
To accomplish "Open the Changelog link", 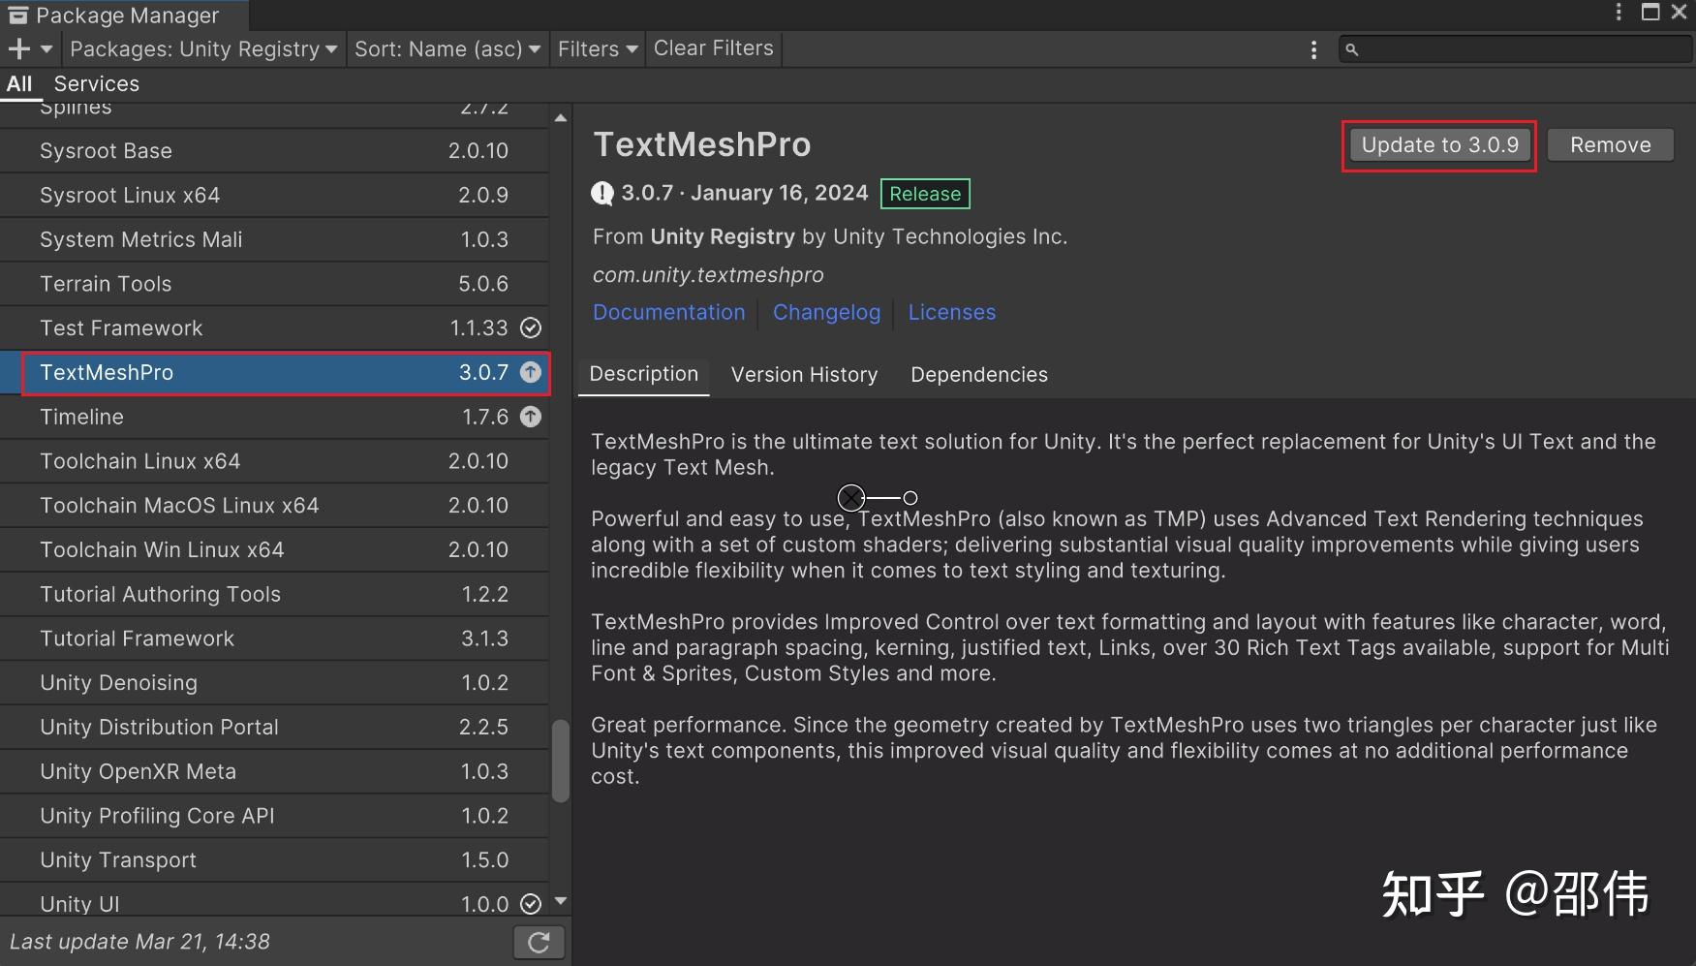I will [x=826, y=312].
